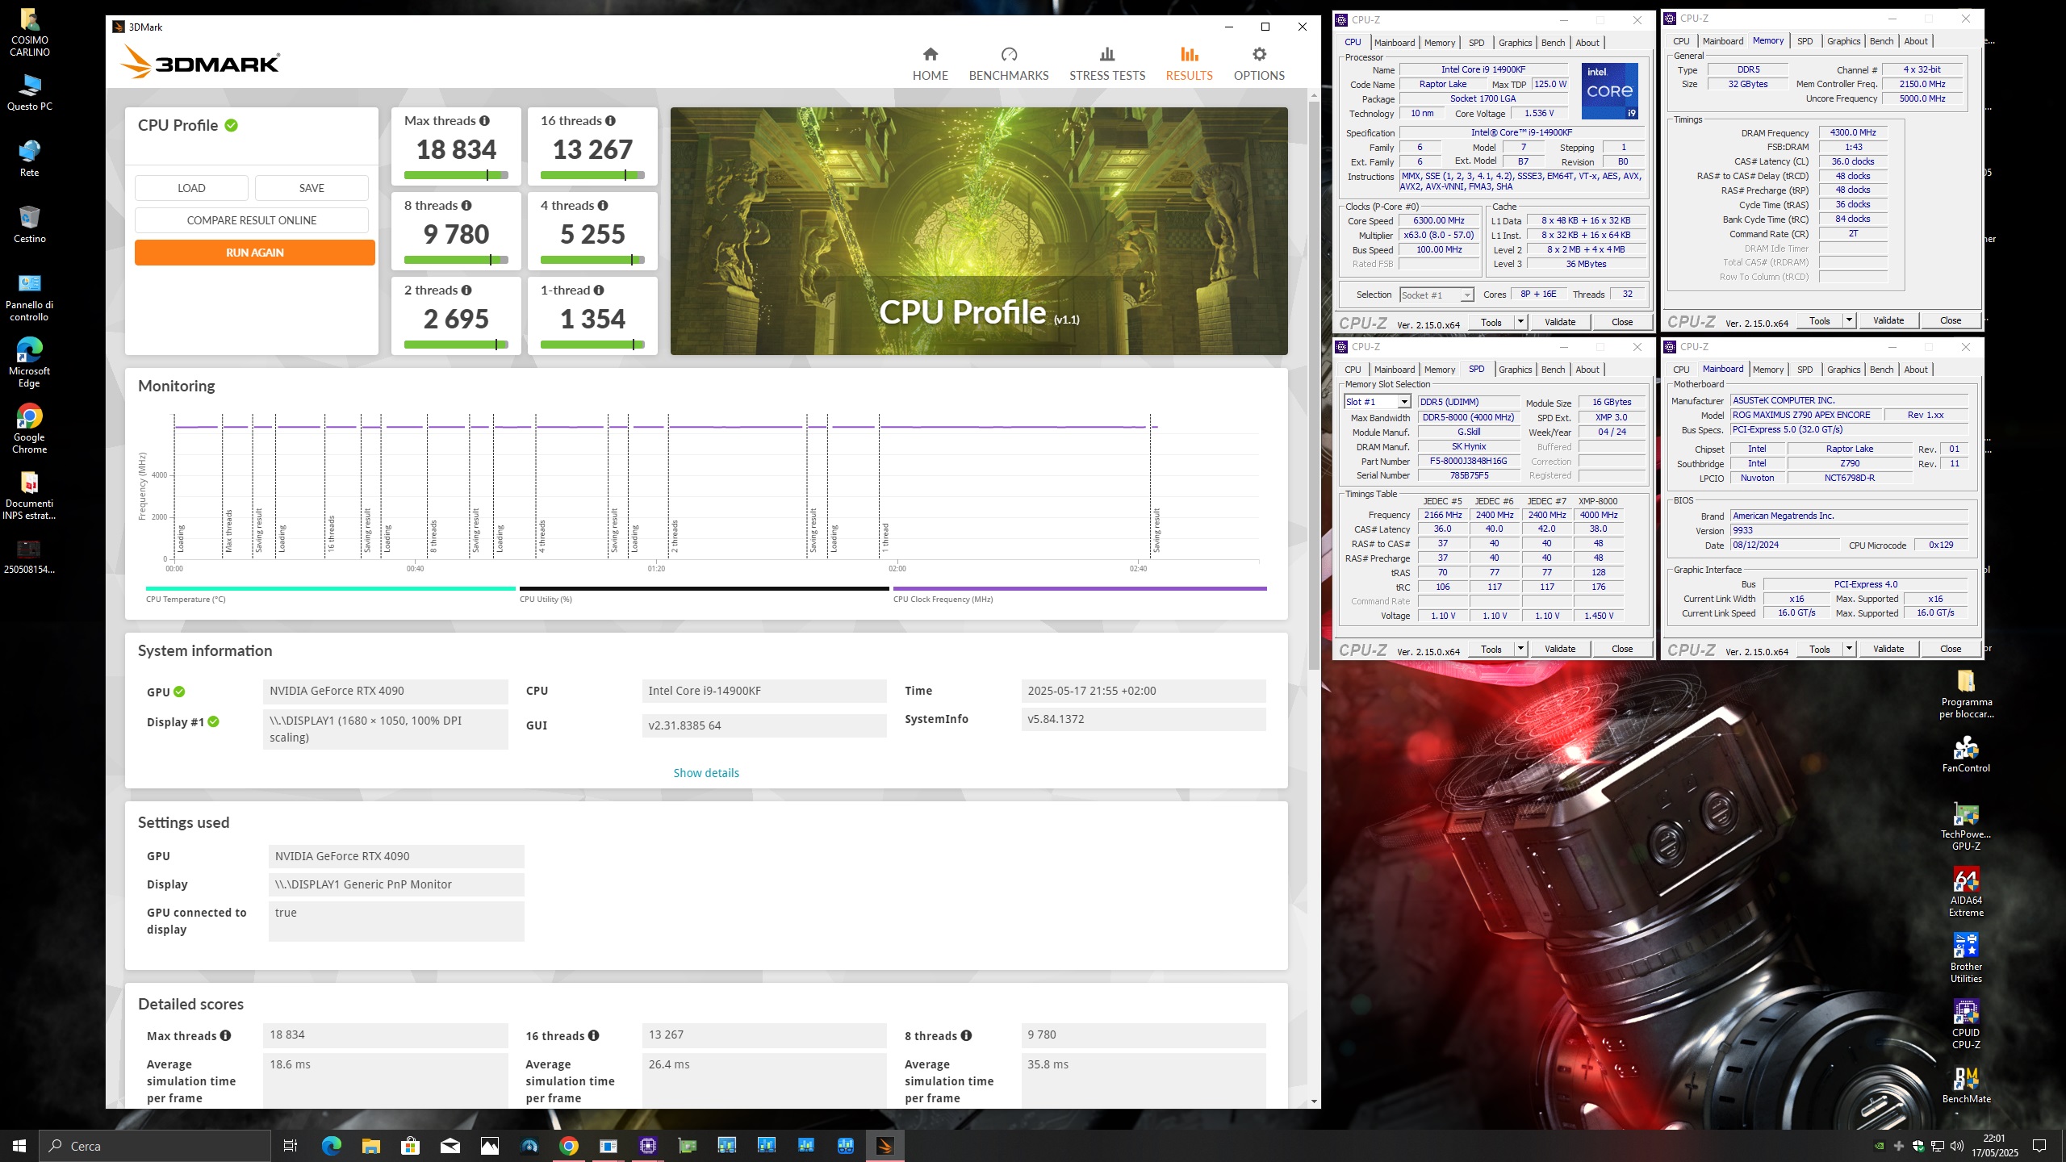Click the green check next to Display #1
Image resolution: width=2066 pixels, height=1162 pixels.
[x=213, y=721]
